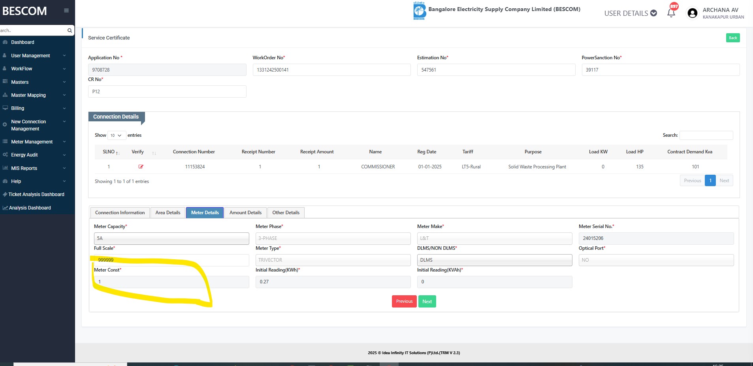This screenshot has height=366, width=753.
Task: Click the table Search input field
Action: (706, 136)
